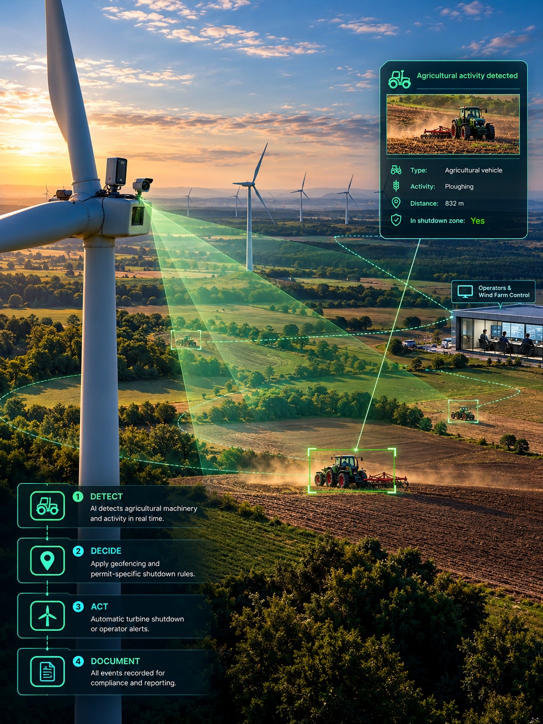Select the 'DOCUMENT' step heading

(115, 661)
